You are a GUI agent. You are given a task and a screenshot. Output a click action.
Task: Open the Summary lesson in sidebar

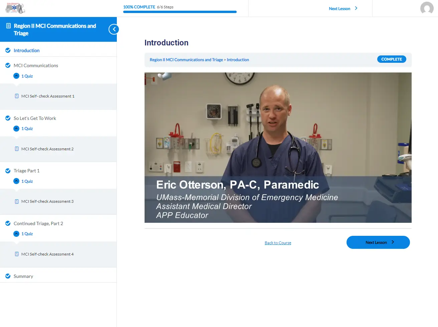click(23, 276)
